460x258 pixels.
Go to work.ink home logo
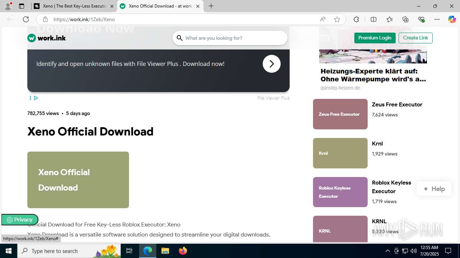pyautogui.click(x=47, y=38)
